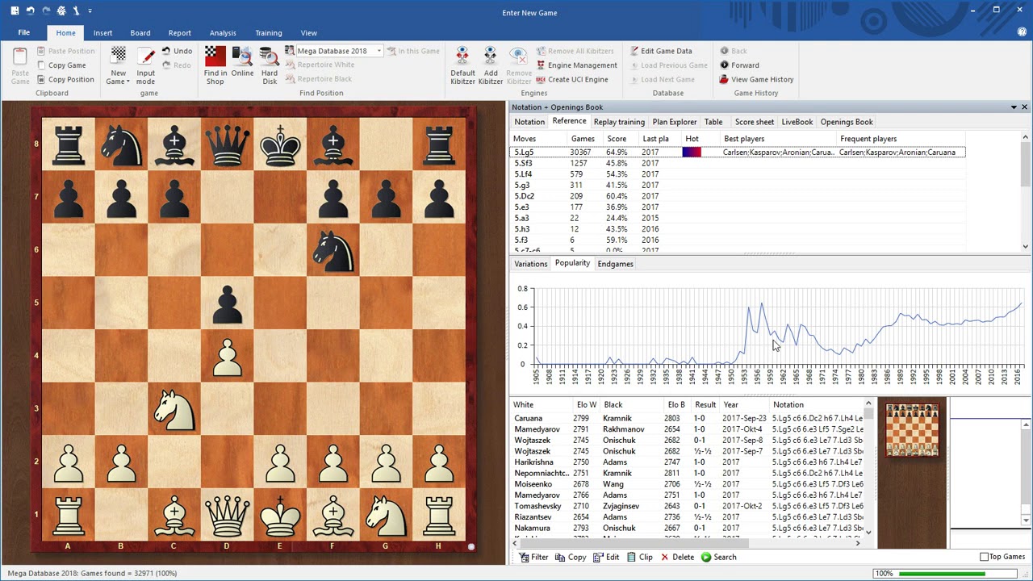Sort games list by Result column
The image size is (1033, 581).
705,405
